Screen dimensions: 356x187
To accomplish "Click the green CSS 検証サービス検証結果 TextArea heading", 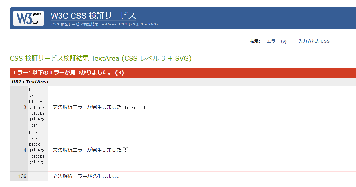I will 101,59.
